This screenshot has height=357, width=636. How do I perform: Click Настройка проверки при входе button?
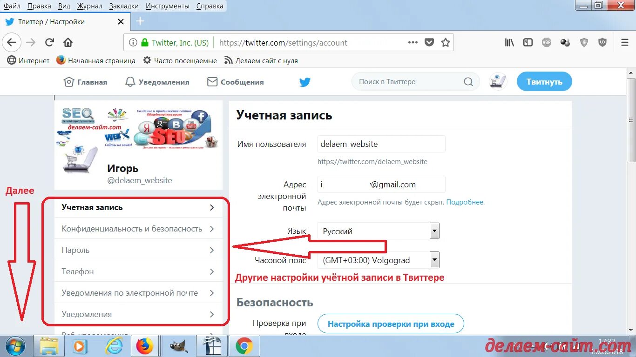(391, 324)
